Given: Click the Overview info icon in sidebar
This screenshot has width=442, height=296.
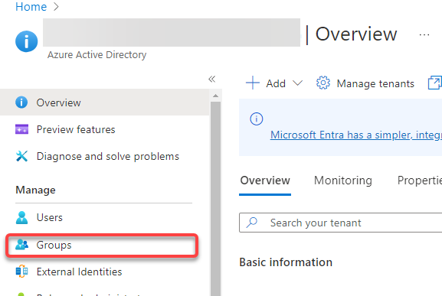Looking at the screenshot, I should tap(21, 102).
